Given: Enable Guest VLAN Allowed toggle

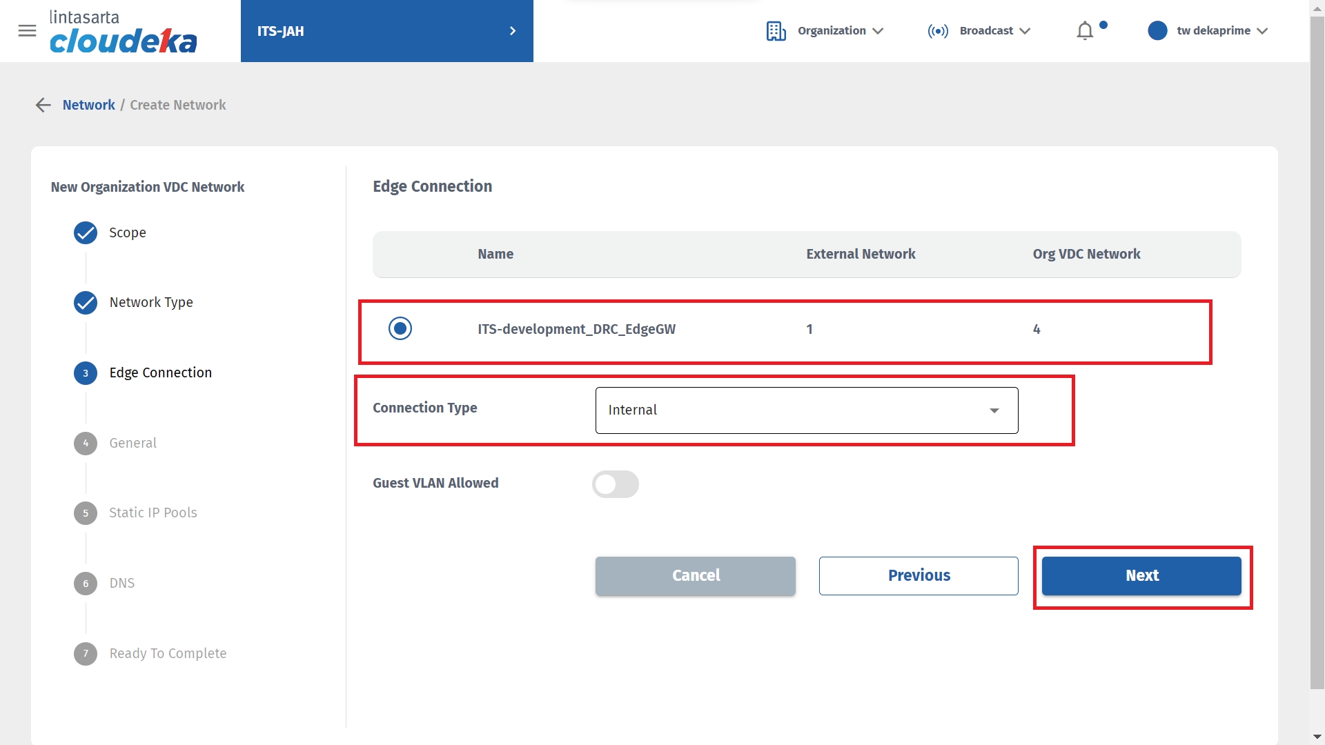Looking at the screenshot, I should tap(615, 484).
